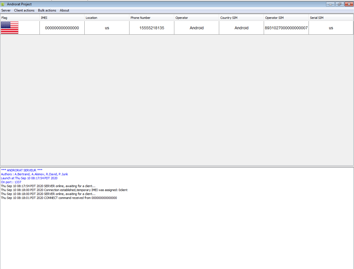Click the Authors log line

pos(34,174)
